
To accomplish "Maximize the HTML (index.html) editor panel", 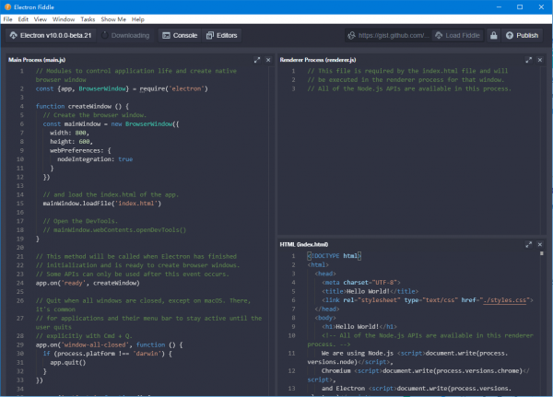I will click(529, 244).
